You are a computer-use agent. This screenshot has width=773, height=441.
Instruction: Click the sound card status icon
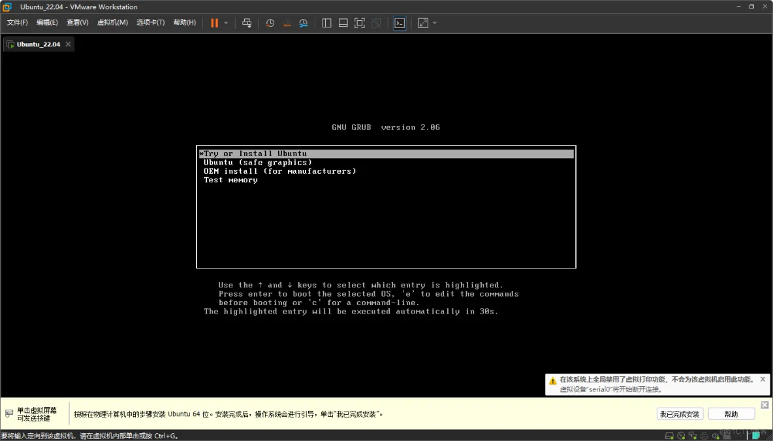click(x=716, y=436)
